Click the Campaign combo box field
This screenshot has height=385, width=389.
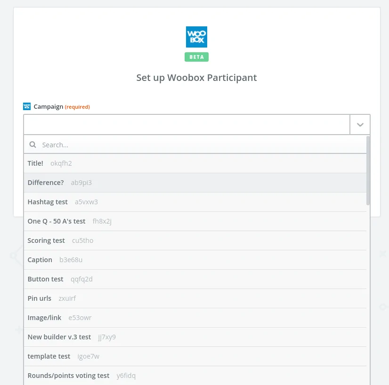(186, 125)
